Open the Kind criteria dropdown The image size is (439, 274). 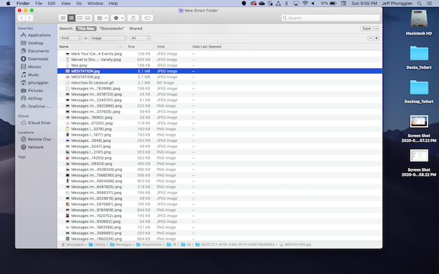(x=71, y=38)
